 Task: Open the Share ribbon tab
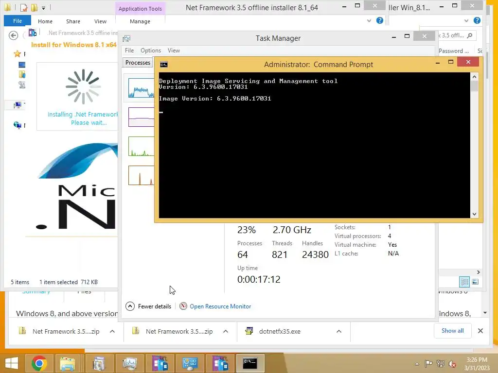[73, 21]
